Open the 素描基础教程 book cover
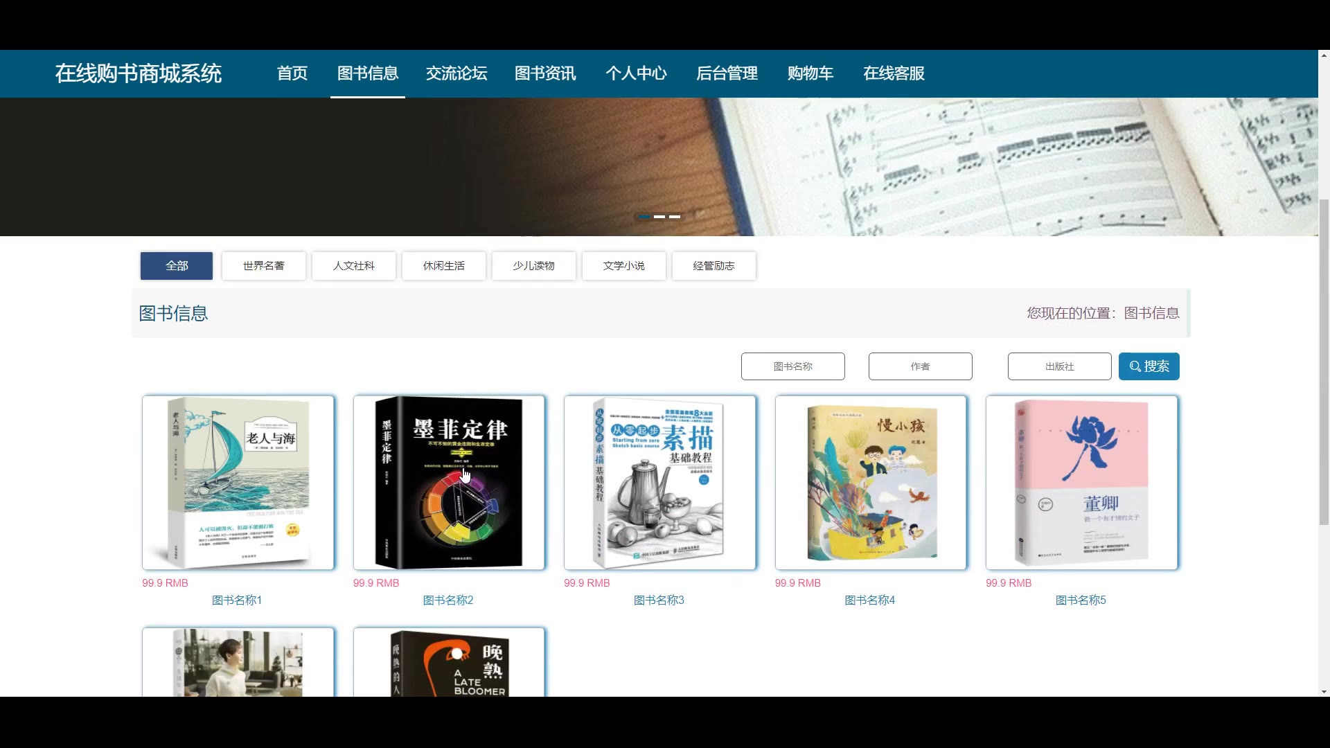1330x748 pixels. tap(660, 483)
